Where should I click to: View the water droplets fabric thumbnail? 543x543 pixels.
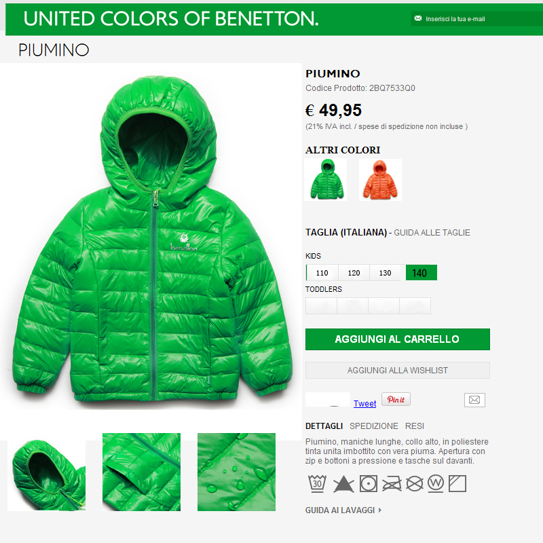tap(236, 472)
